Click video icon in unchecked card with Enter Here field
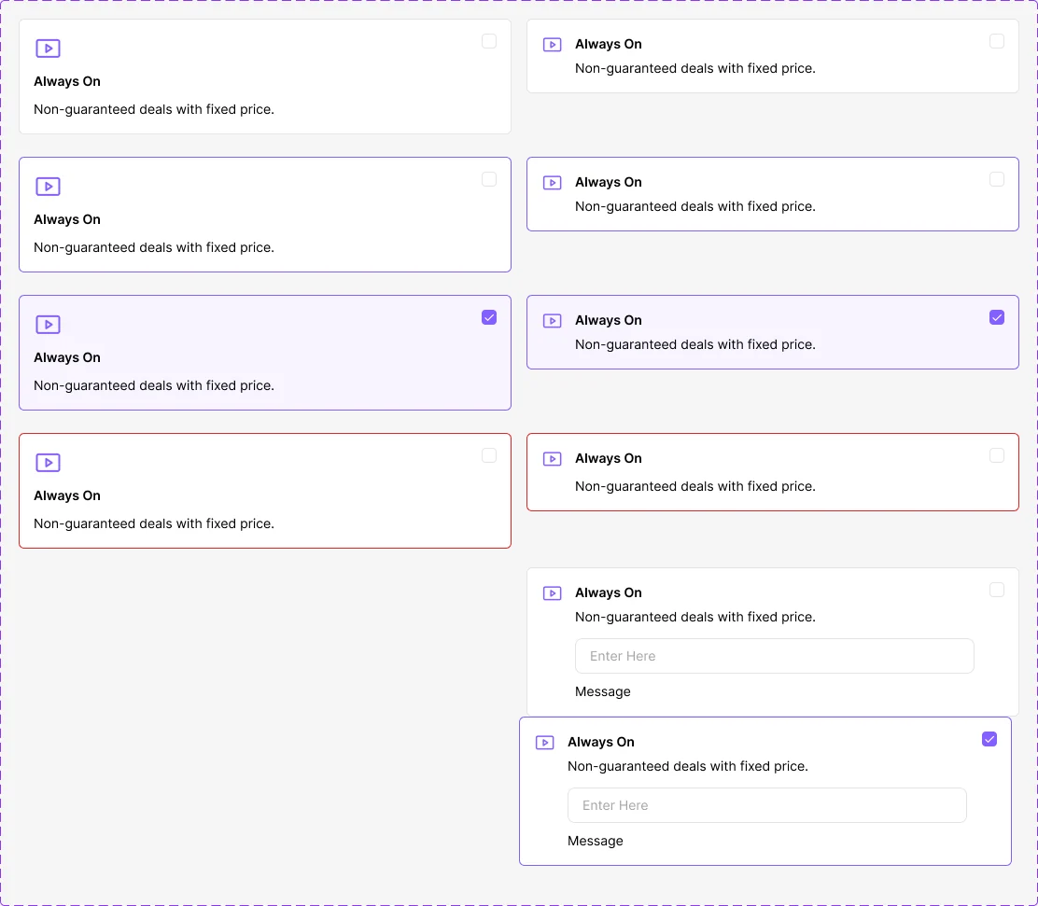 tap(552, 593)
